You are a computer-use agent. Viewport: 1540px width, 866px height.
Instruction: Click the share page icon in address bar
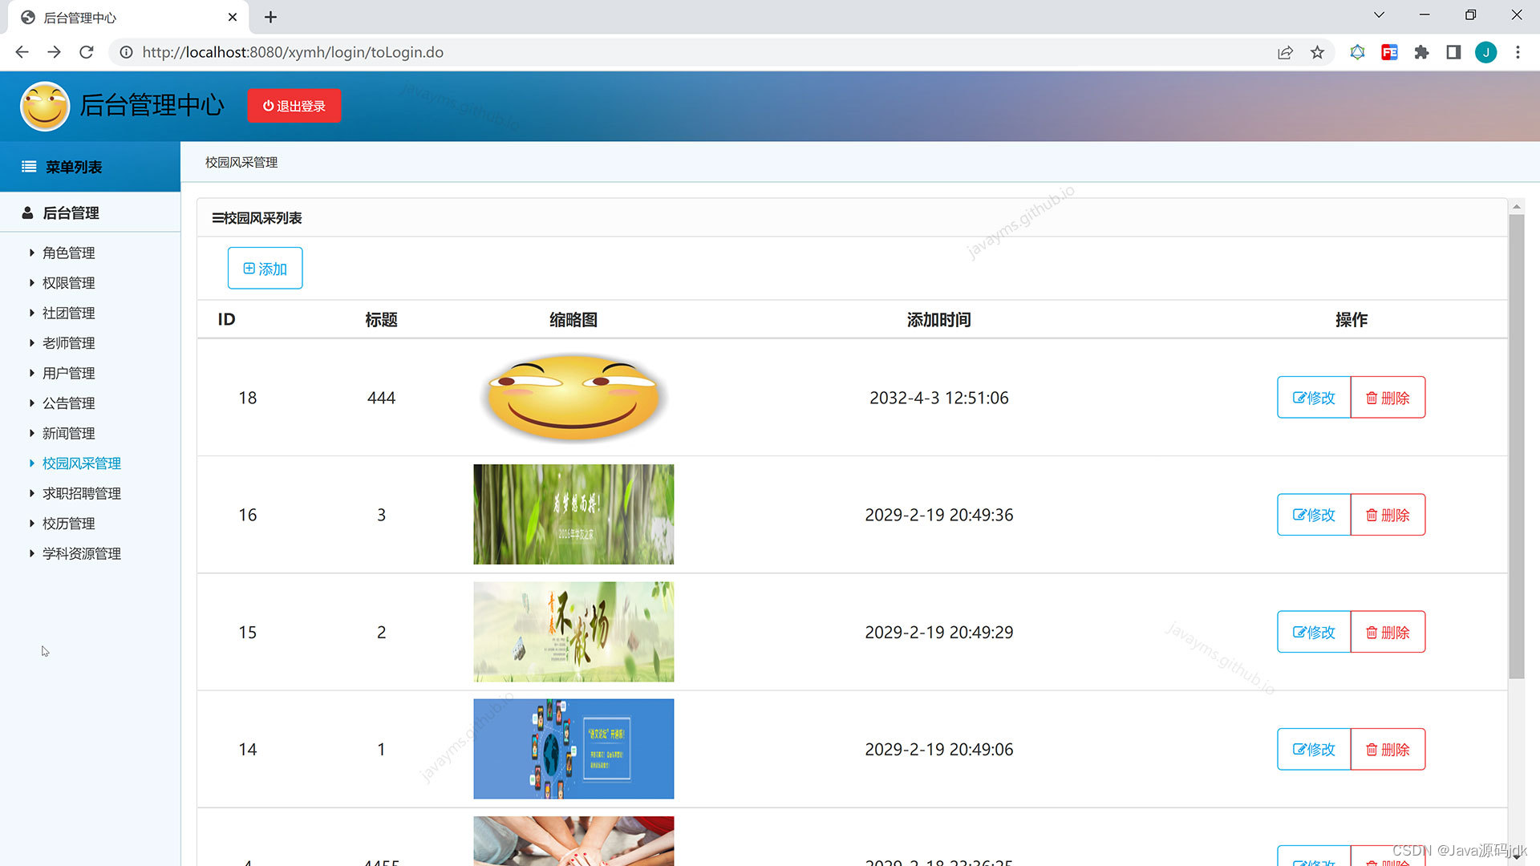pyautogui.click(x=1285, y=52)
